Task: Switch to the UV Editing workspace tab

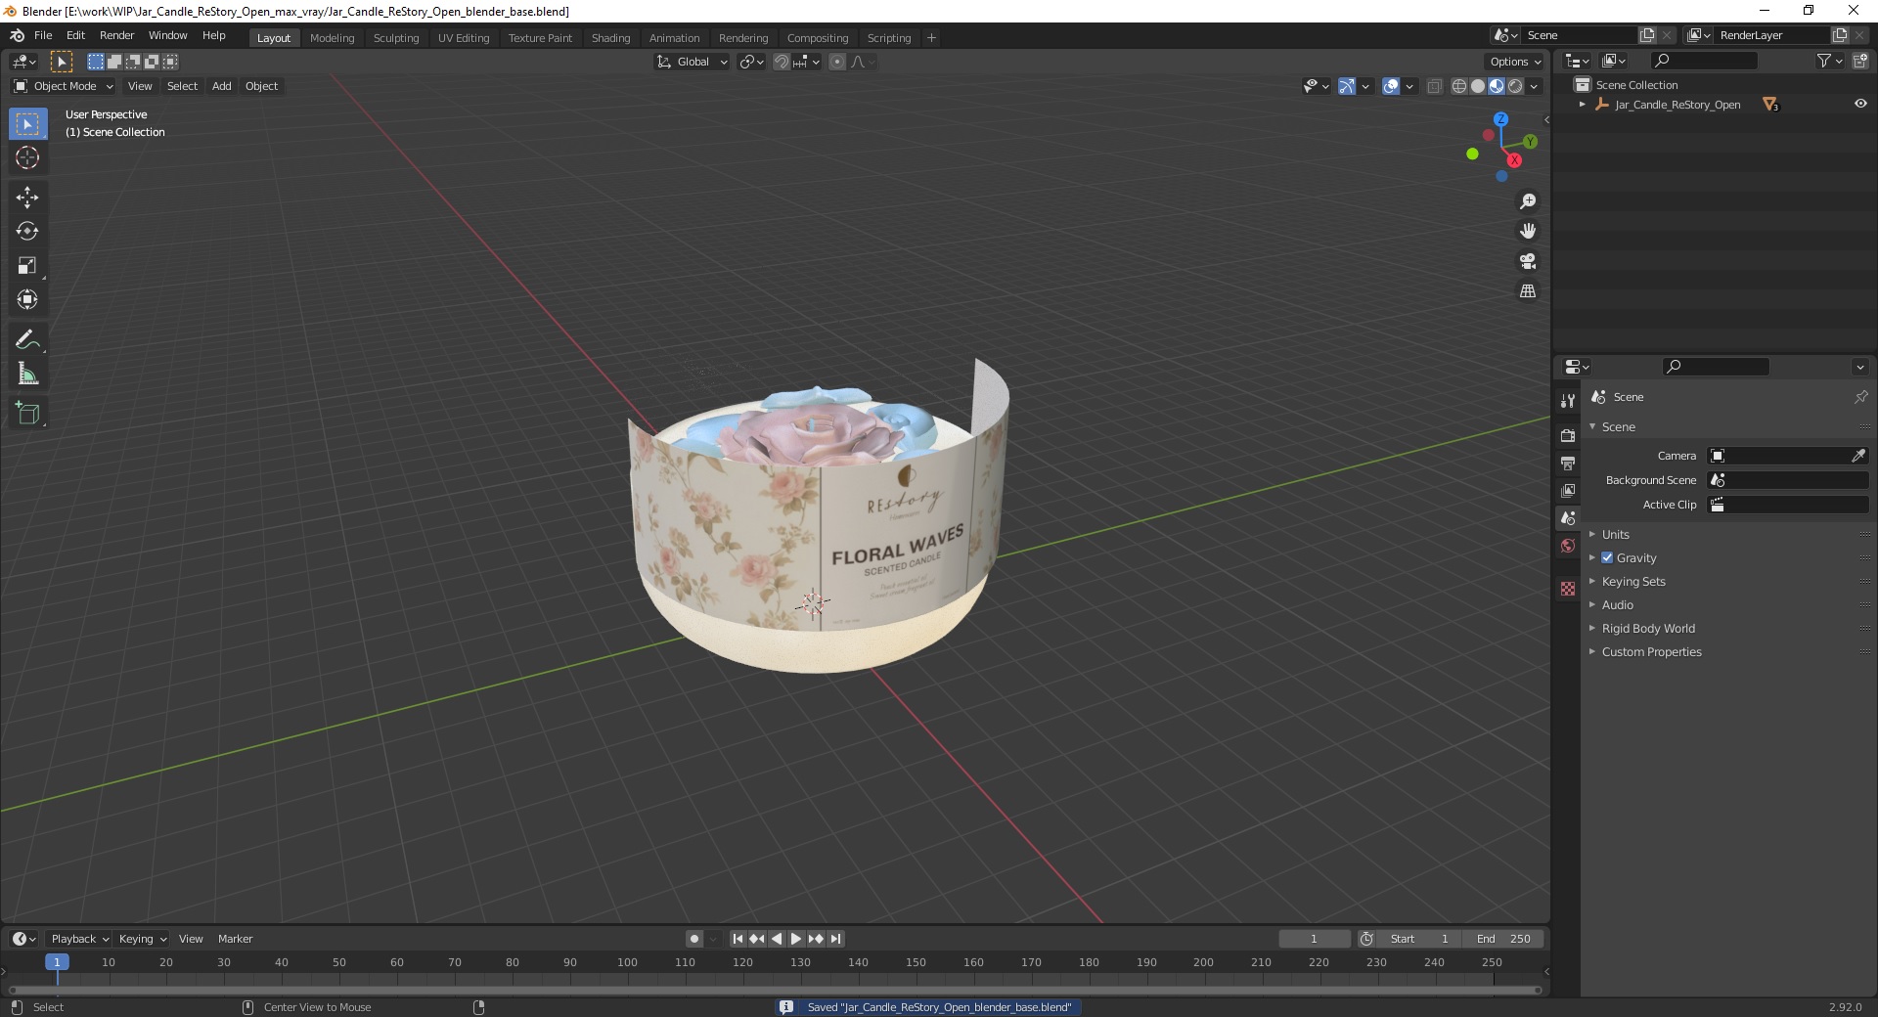Action: [x=464, y=37]
